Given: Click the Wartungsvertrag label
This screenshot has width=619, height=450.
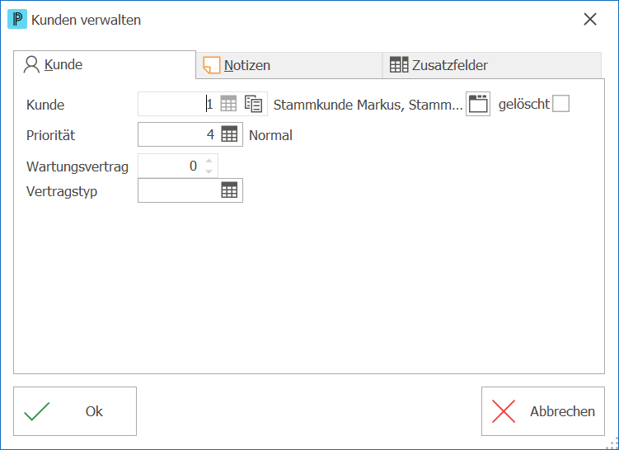Looking at the screenshot, I should click(77, 166).
